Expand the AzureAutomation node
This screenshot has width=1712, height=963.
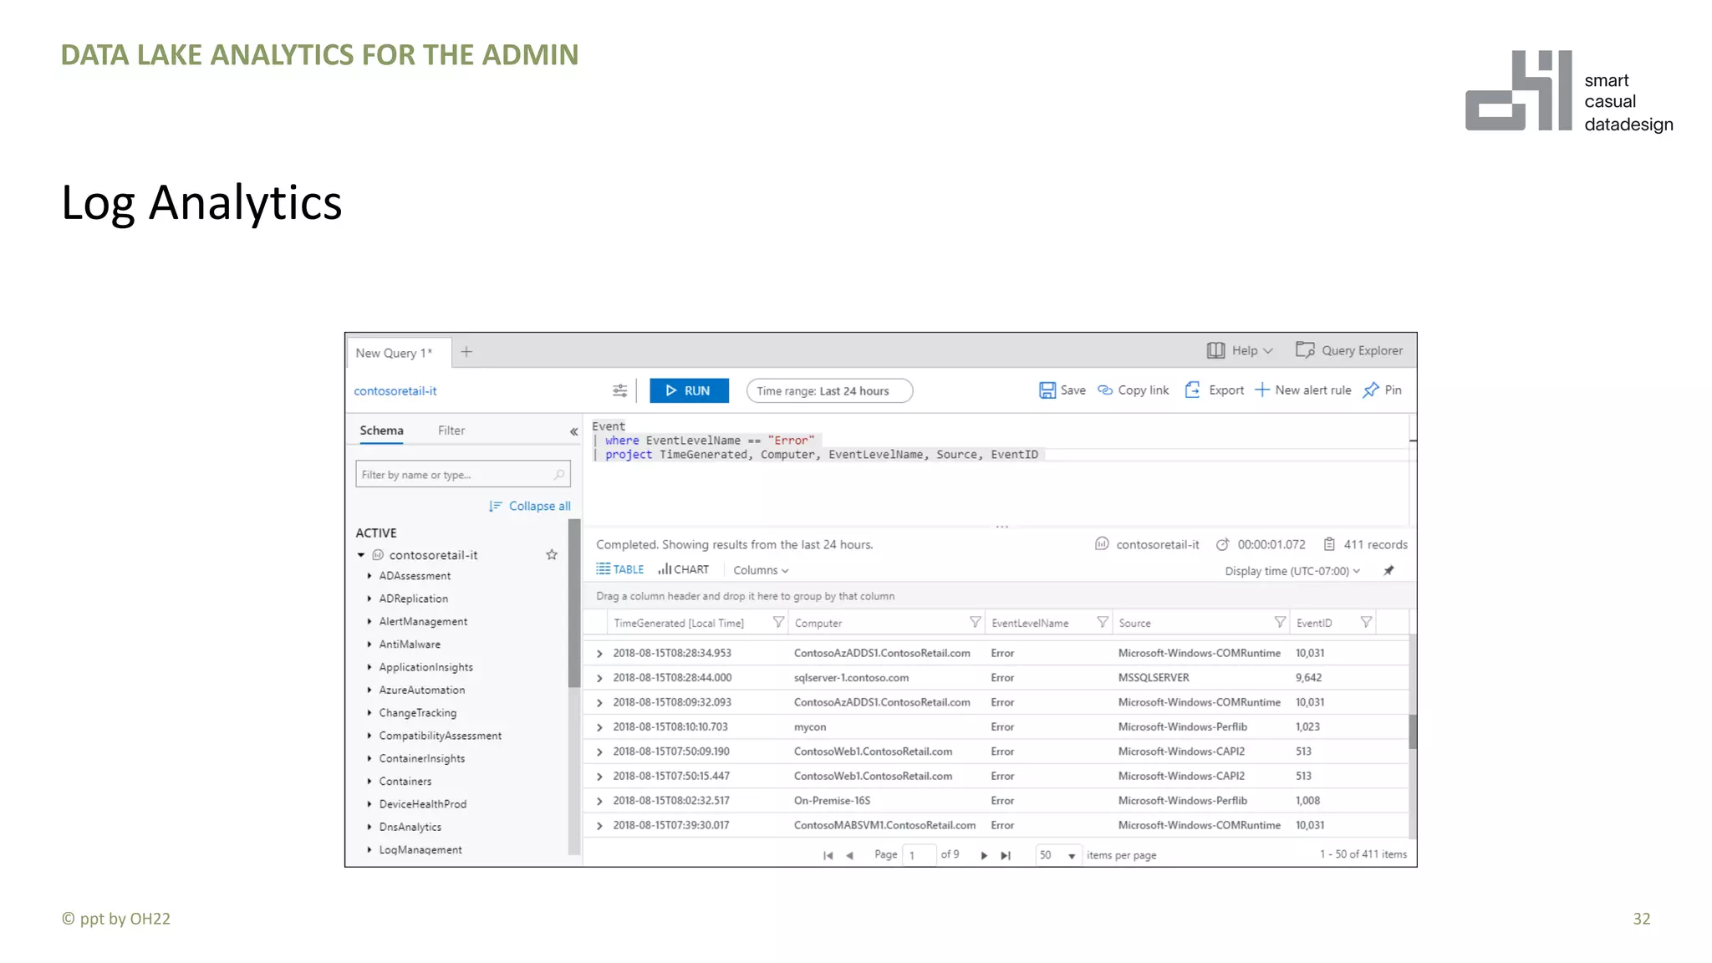(369, 690)
